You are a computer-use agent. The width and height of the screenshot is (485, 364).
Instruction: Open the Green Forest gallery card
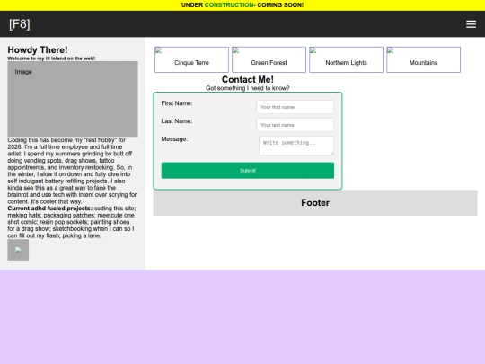(x=269, y=59)
